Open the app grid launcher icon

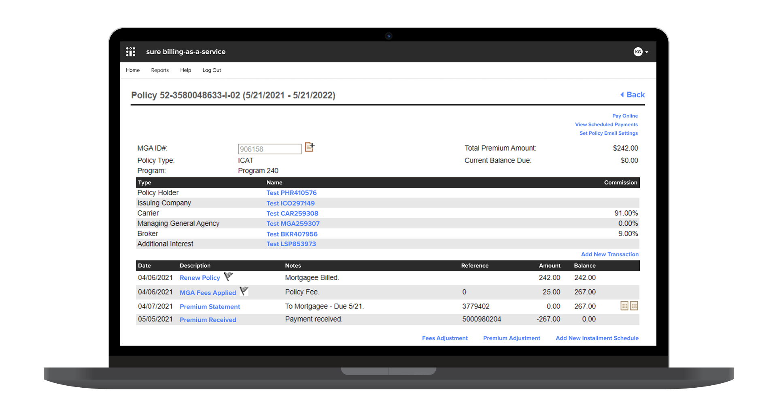pos(130,52)
